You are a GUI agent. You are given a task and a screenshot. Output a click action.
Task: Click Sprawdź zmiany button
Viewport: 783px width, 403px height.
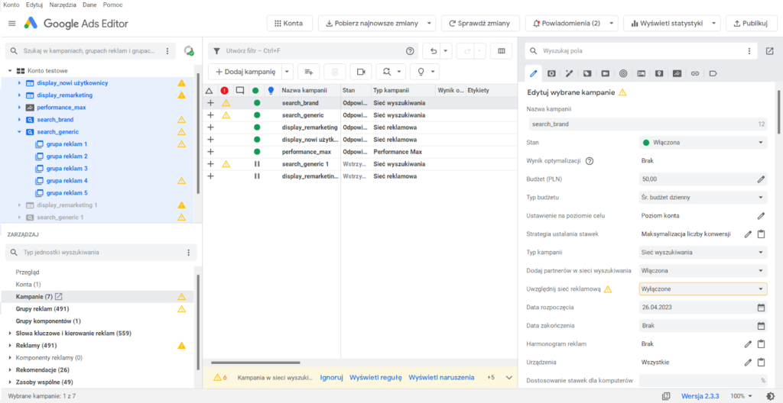coord(480,24)
